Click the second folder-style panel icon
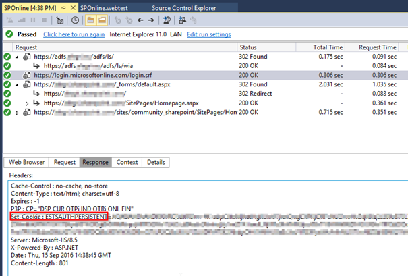Screen dimensions: 408x276 101,20
